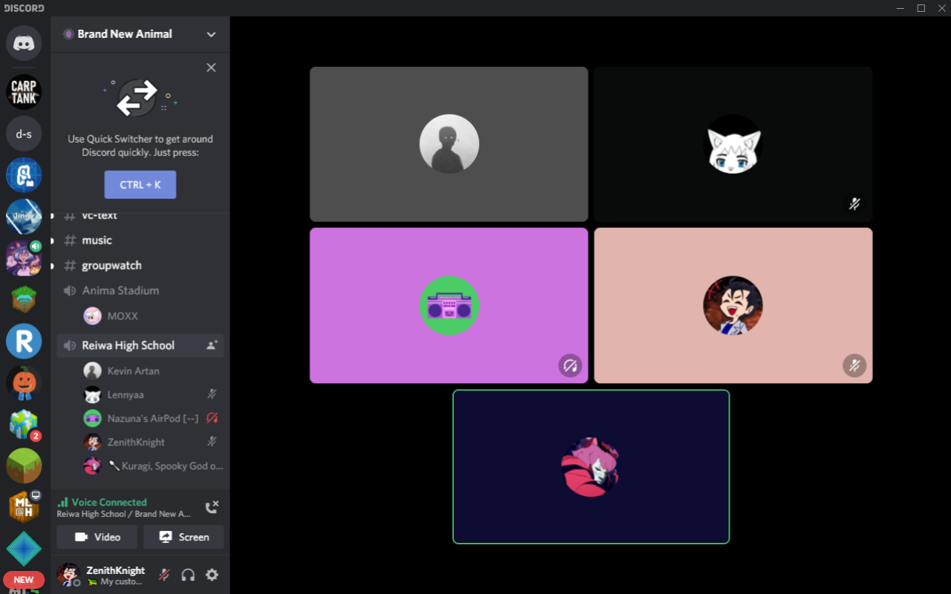Turn on your camera with Video button
Screen dimensions: 951x594
(97, 537)
